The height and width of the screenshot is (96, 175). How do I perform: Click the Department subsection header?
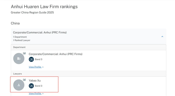(x=19, y=47)
